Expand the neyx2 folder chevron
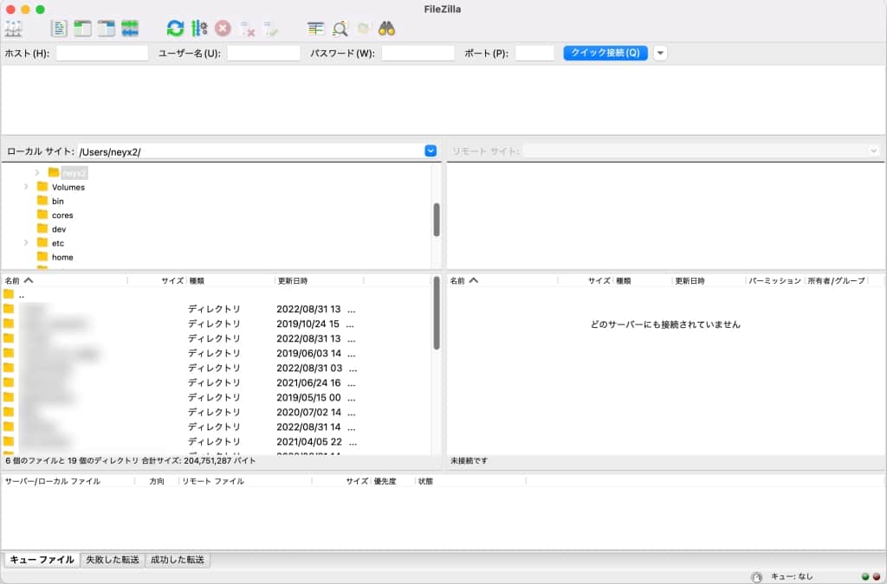The height and width of the screenshot is (584, 887). coord(36,172)
